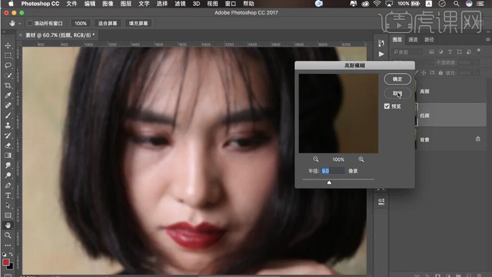Select the Pen tool
The width and height of the screenshot is (492, 277).
pyautogui.click(x=8, y=185)
